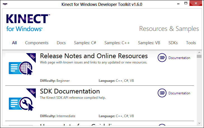Click Language text under SDK Documentation

(x=116, y=116)
